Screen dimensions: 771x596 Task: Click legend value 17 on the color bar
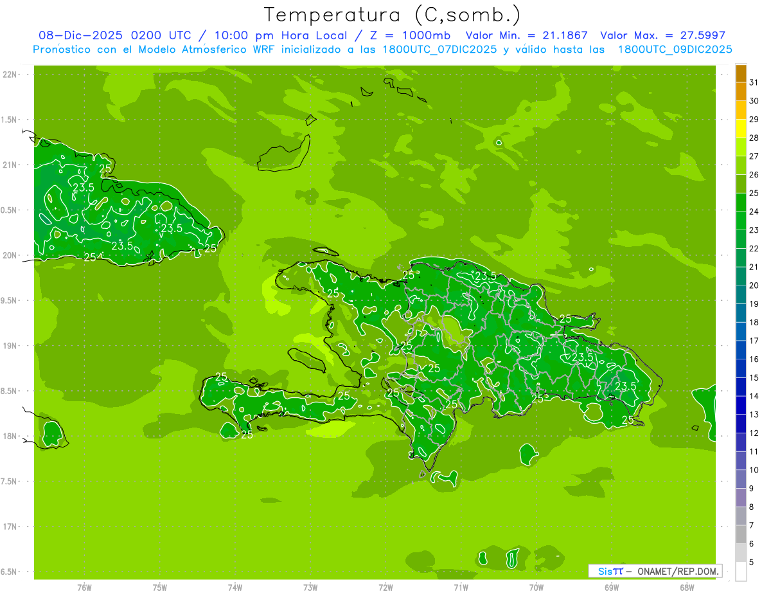pyautogui.click(x=754, y=341)
